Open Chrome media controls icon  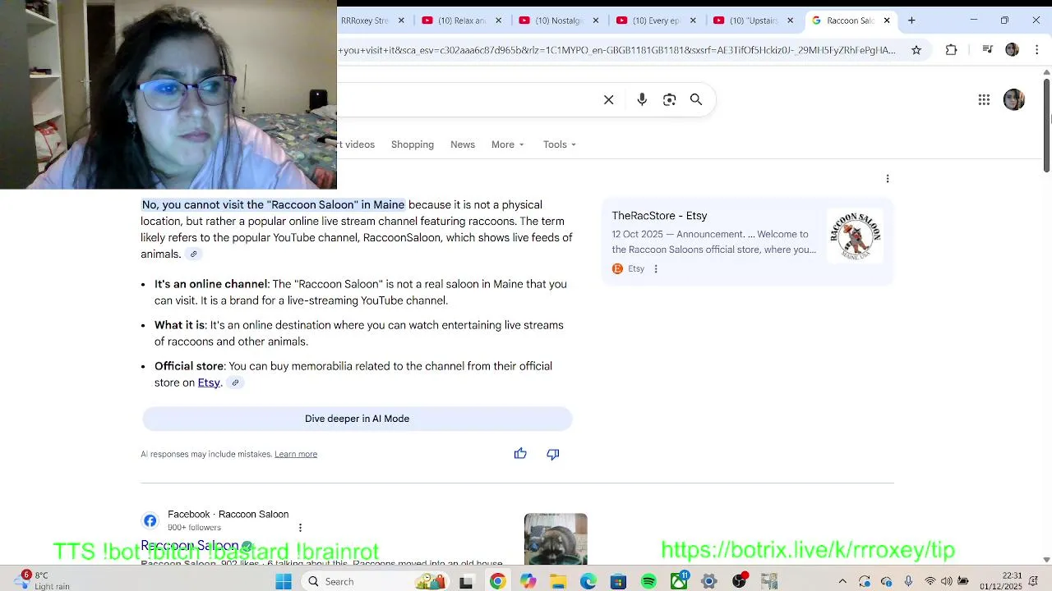pyautogui.click(x=988, y=50)
